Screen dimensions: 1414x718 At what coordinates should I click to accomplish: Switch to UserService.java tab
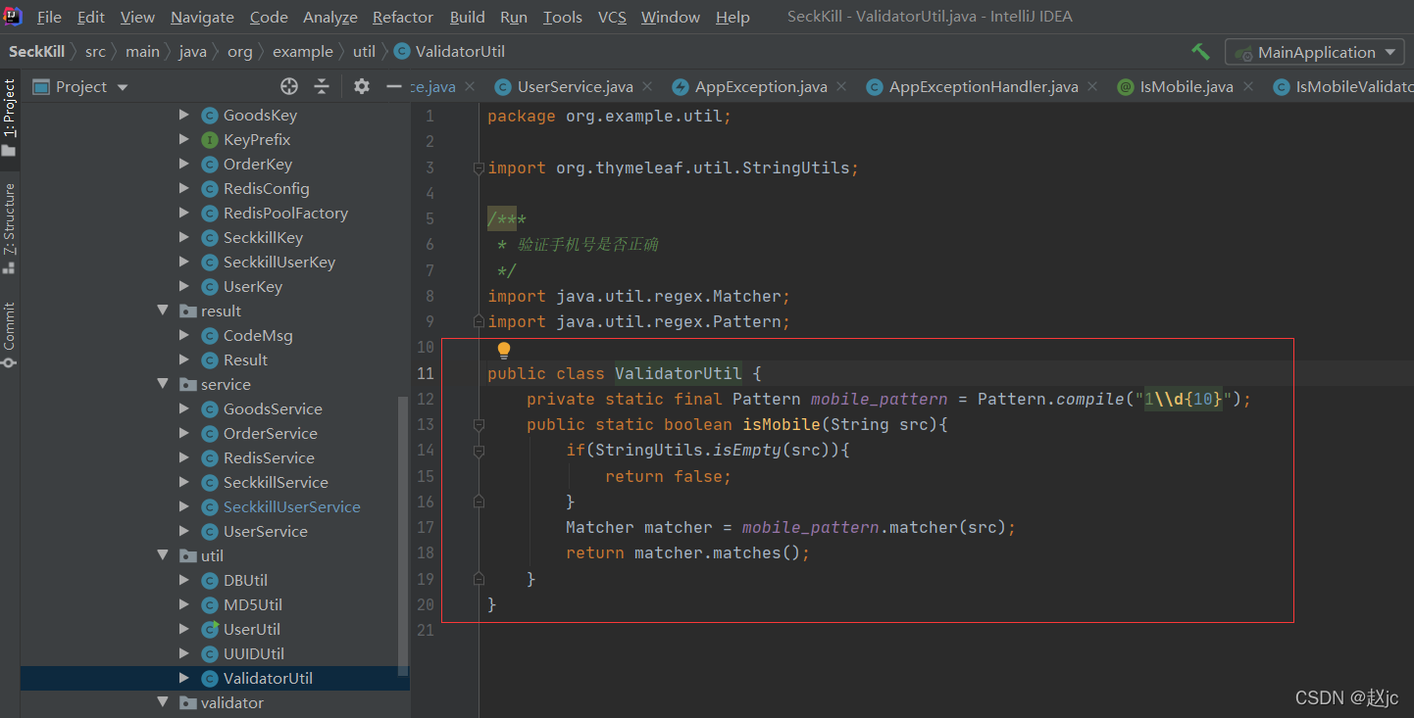coord(575,86)
